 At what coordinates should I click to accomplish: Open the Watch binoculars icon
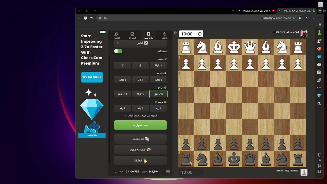coord(319,65)
